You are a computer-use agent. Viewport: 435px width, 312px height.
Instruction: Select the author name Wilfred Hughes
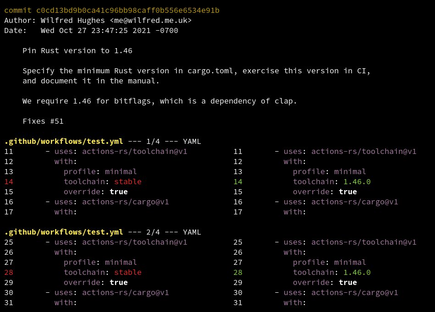73,21
